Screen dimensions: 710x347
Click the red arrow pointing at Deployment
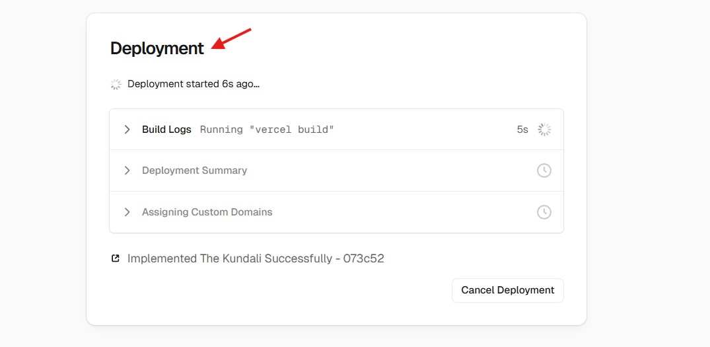(231, 38)
